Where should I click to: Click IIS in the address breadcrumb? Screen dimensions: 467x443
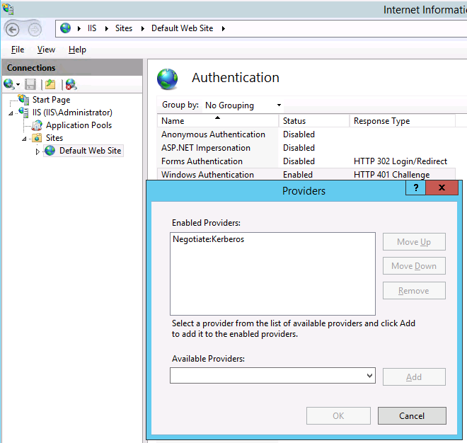(92, 28)
